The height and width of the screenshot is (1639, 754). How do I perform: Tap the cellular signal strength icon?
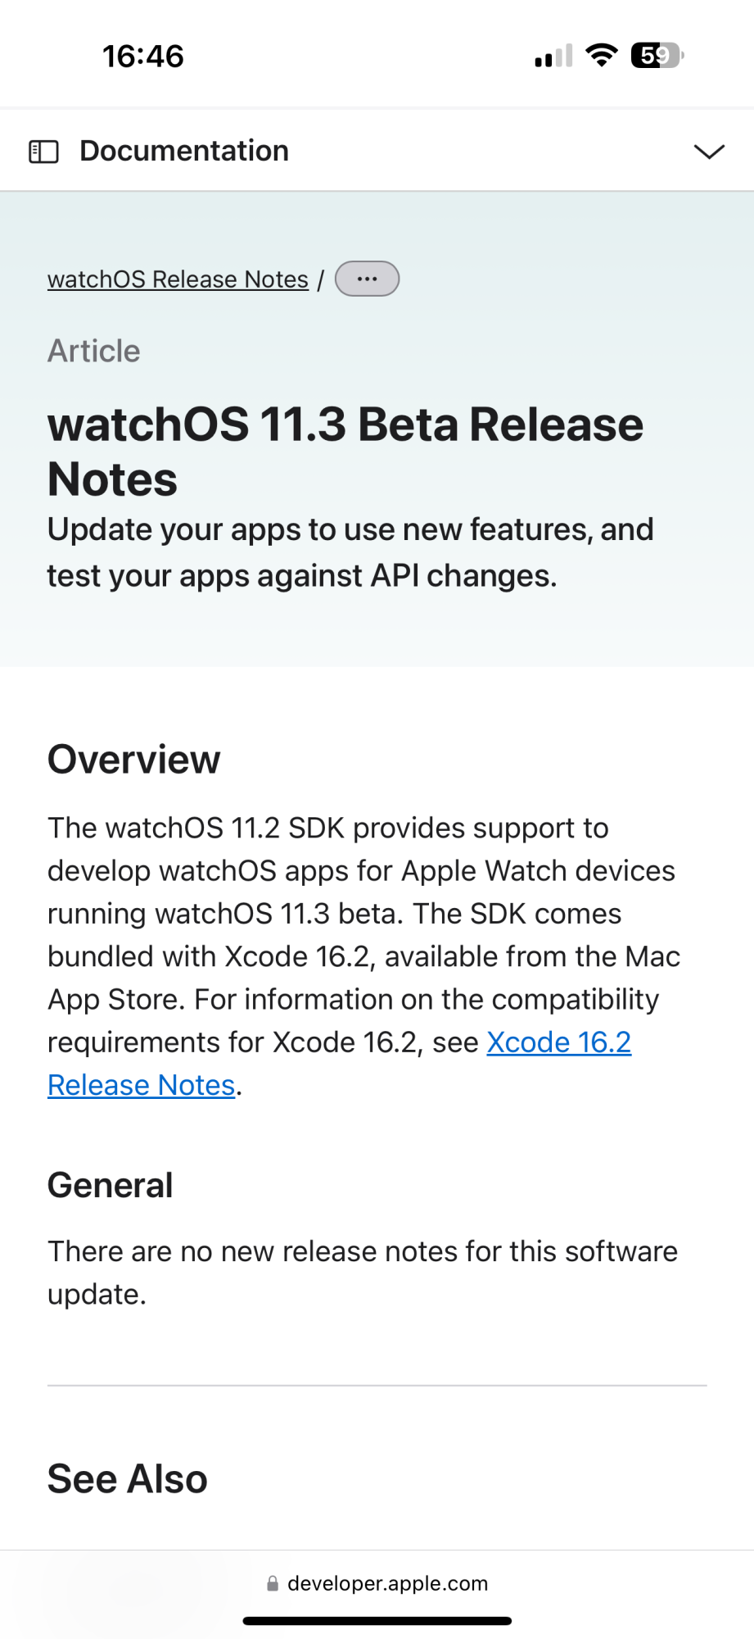click(x=553, y=57)
